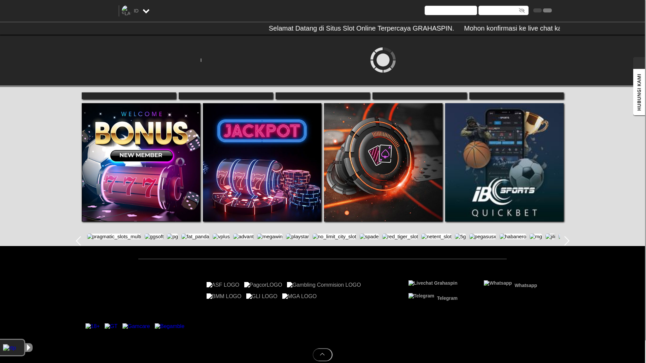Select 5g provider logo

(x=460, y=237)
